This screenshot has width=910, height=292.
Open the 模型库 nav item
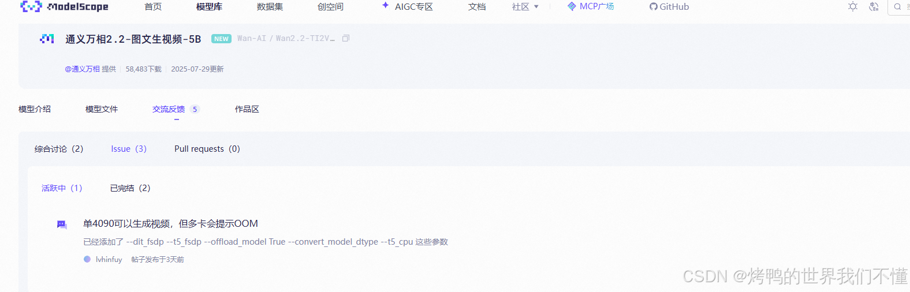209,7
